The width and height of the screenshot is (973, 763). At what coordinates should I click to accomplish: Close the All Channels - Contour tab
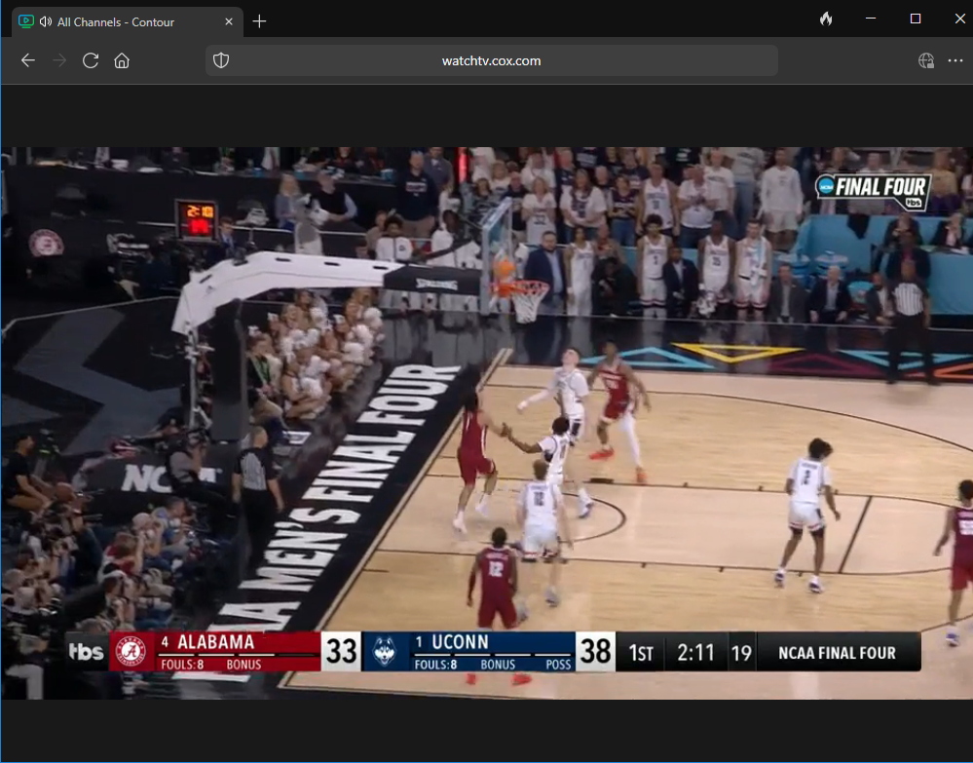pyautogui.click(x=229, y=21)
